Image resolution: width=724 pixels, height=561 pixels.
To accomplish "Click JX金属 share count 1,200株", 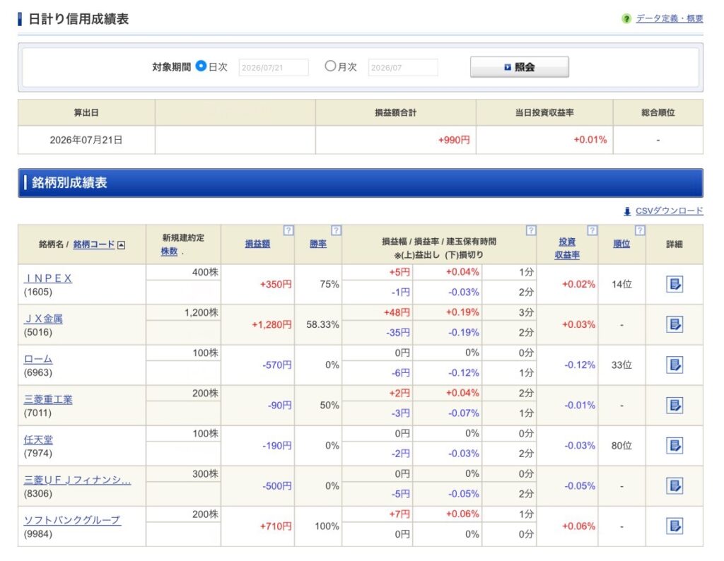I will click(202, 312).
